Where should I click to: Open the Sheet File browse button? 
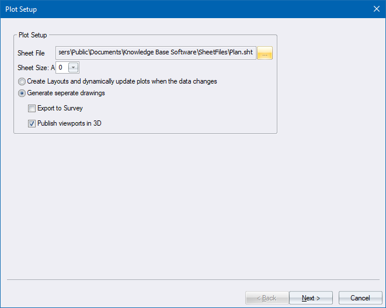265,53
